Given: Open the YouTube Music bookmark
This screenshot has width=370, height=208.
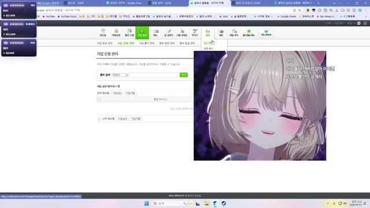Looking at the screenshot, I should [67, 17].
